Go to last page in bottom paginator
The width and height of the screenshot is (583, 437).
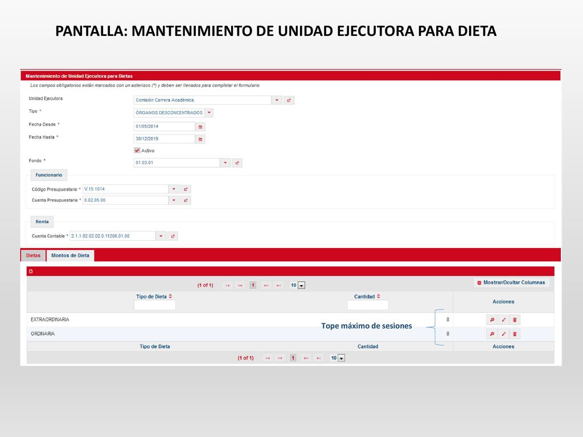click(x=319, y=358)
